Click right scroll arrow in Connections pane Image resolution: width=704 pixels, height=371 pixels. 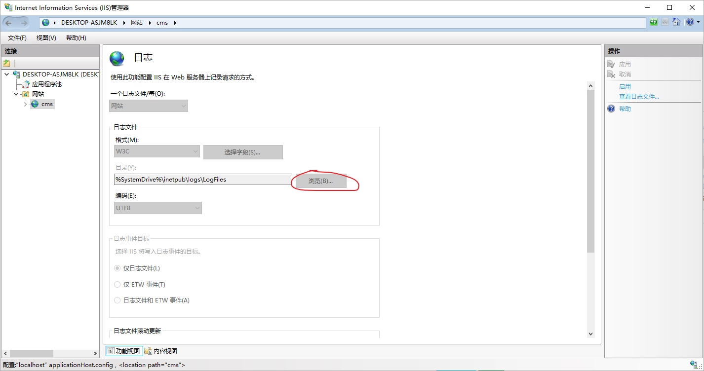(95, 353)
